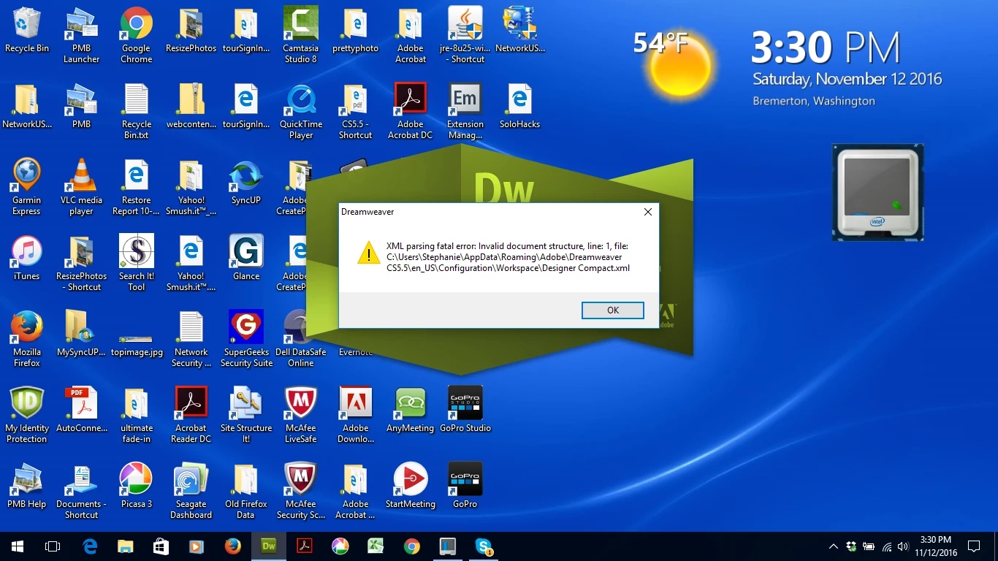This screenshot has height=561, width=998.
Task: Show hidden system tray icons
Action: (833, 546)
